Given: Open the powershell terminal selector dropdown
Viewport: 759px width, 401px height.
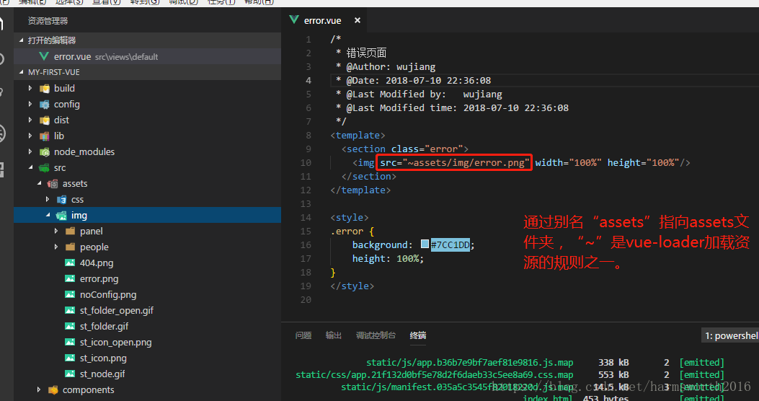Looking at the screenshot, I should (x=730, y=335).
